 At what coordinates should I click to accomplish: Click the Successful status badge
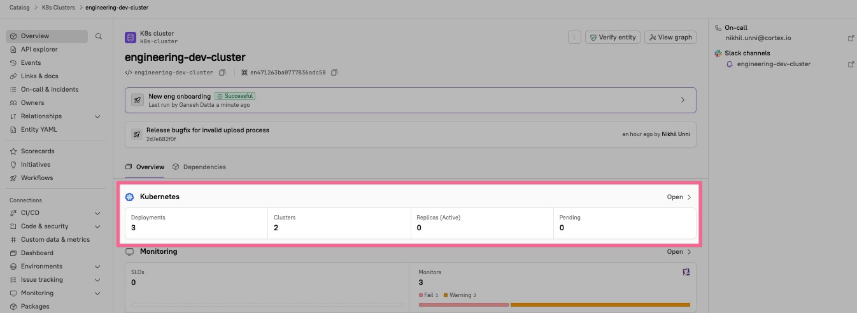tap(235, 96)
